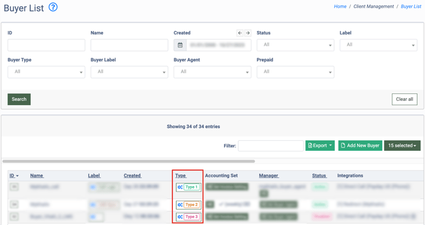
Task: Click the Search button
Action: coord(19,100)
